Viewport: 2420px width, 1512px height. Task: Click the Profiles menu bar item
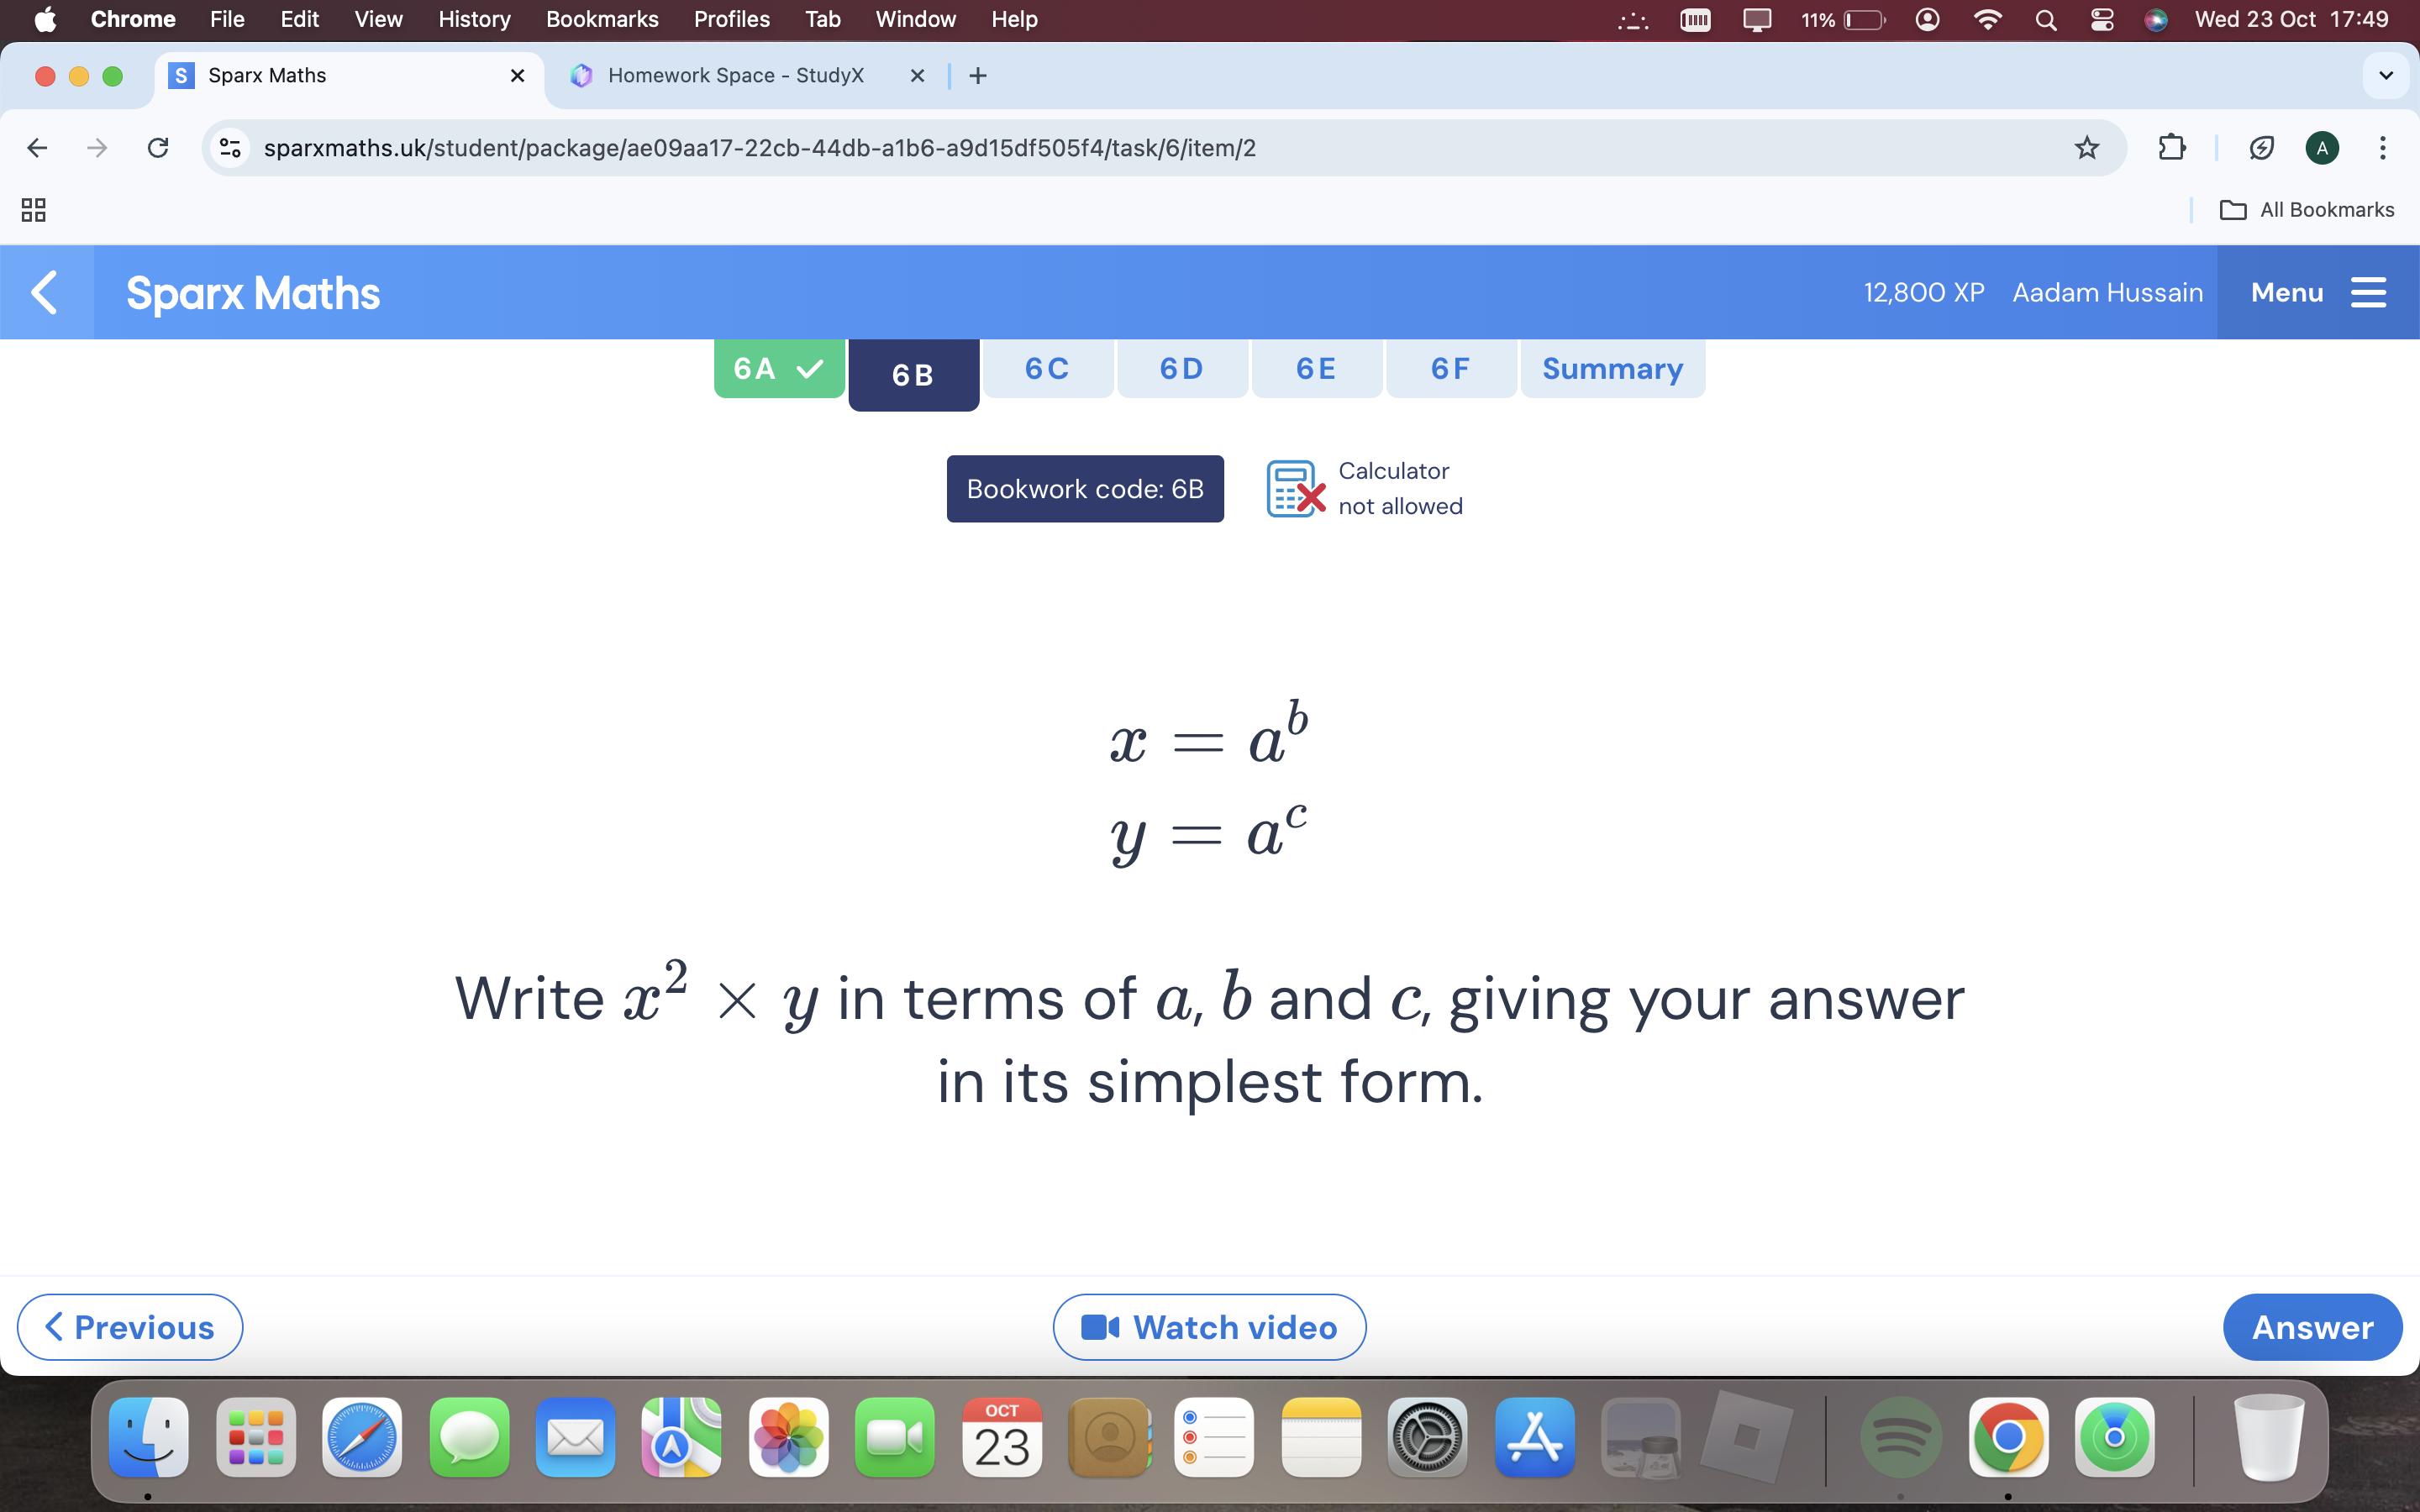(729, 19)
